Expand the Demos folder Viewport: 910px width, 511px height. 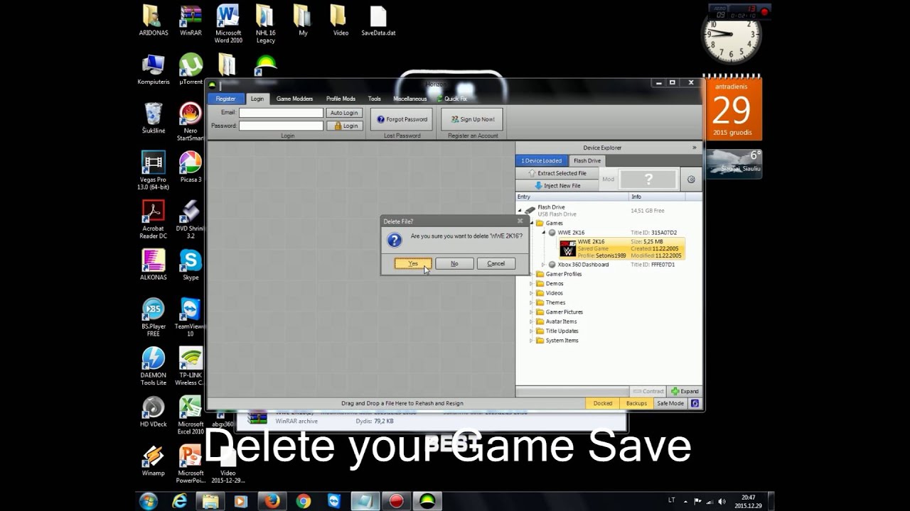(x=531, y=284)
